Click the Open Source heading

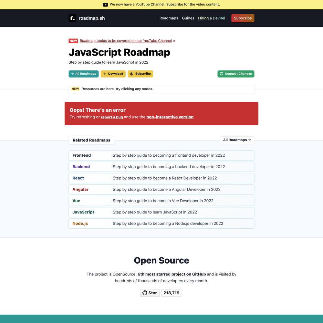pyautogui.click(x=161, y=261)
